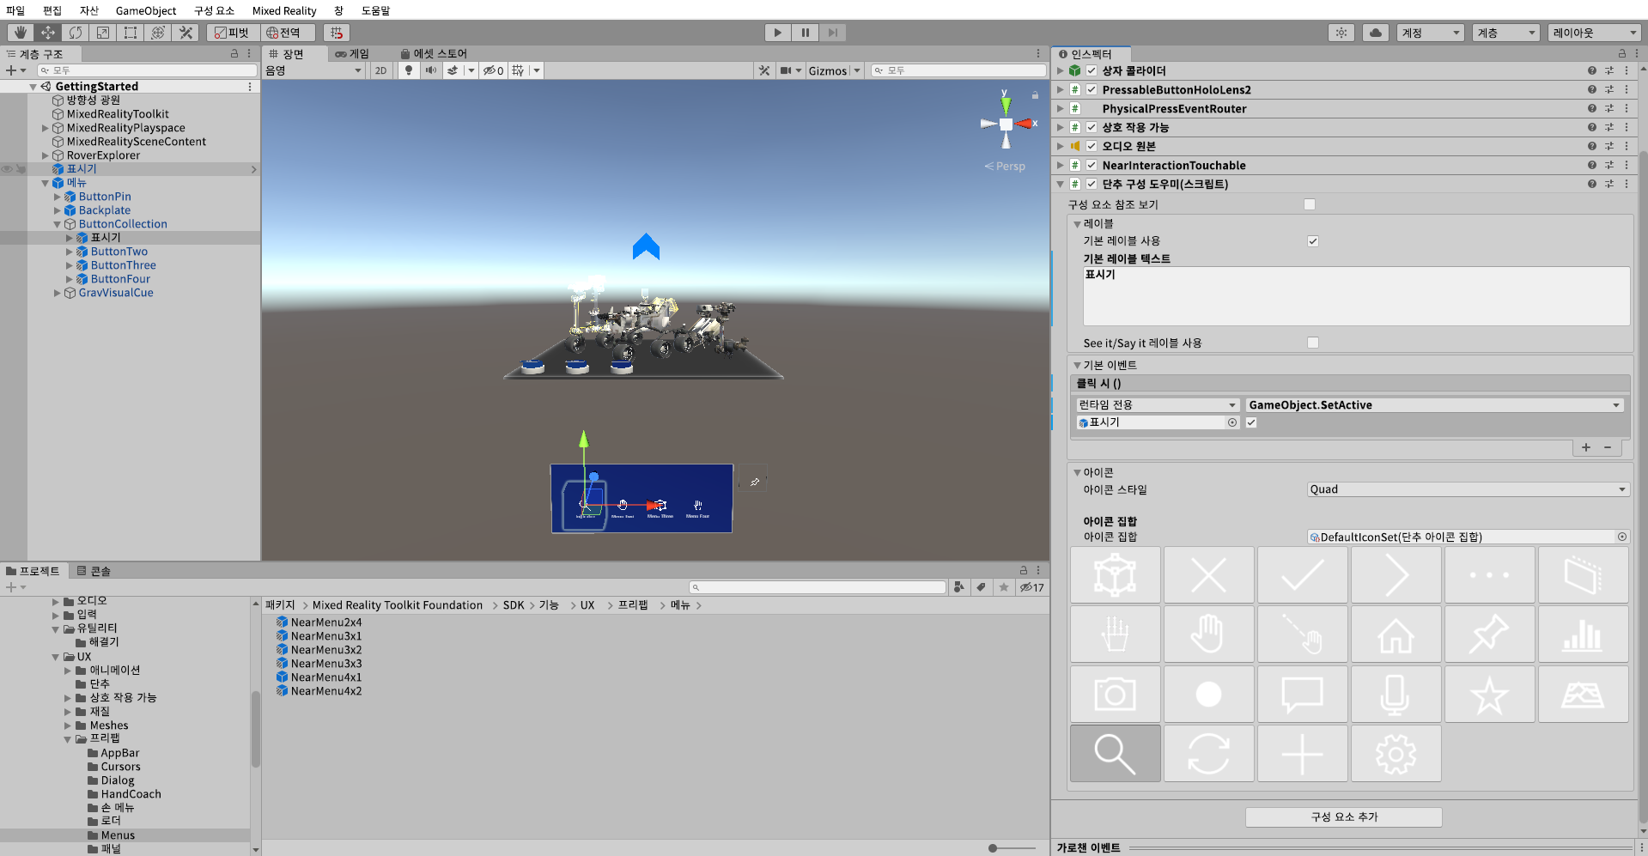Click the search icon button tile
Viewport: 1648px width, 856px height.
(1115, 754)
